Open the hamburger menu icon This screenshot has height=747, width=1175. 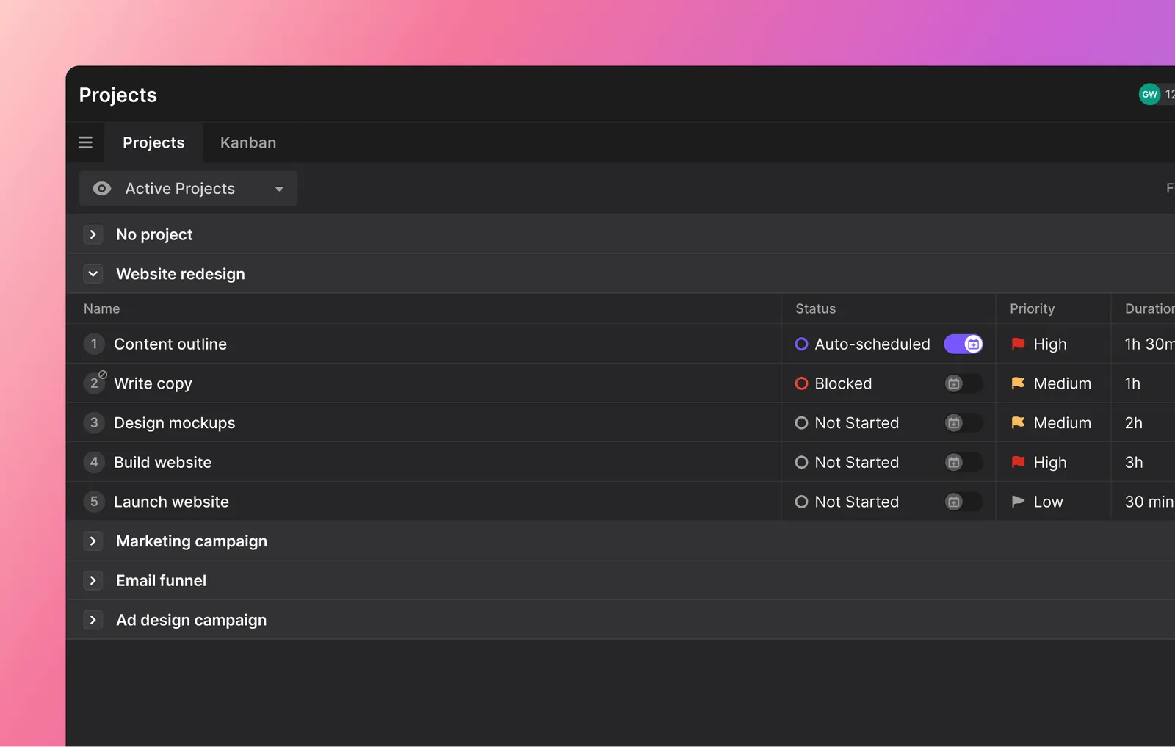pos(85,142)
